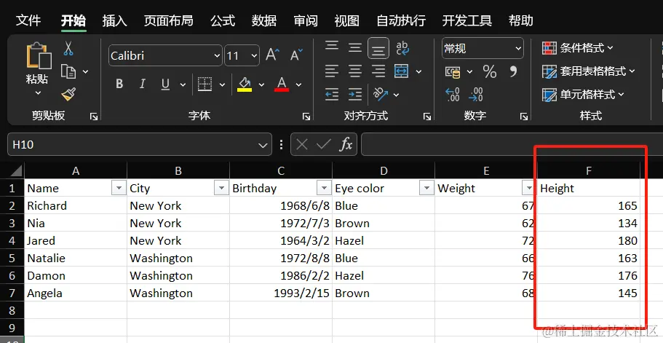Image resolution: width=663 pixels, height=343 pixels.
Task: Open the number dialog launcher next to 数字
Action: 523,117
